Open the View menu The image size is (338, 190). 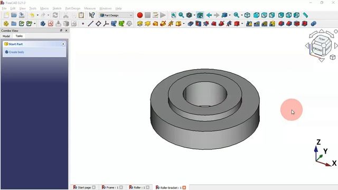(x=22, y=8)
